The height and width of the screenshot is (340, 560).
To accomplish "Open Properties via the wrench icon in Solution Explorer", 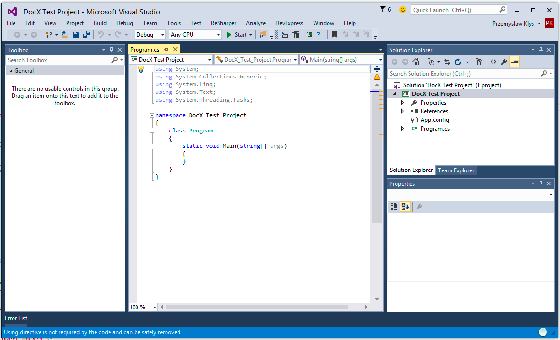I will coord(503,62).
